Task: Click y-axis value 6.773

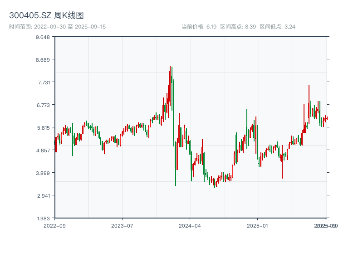Action: pyautogui.click(x=43, y=105)
